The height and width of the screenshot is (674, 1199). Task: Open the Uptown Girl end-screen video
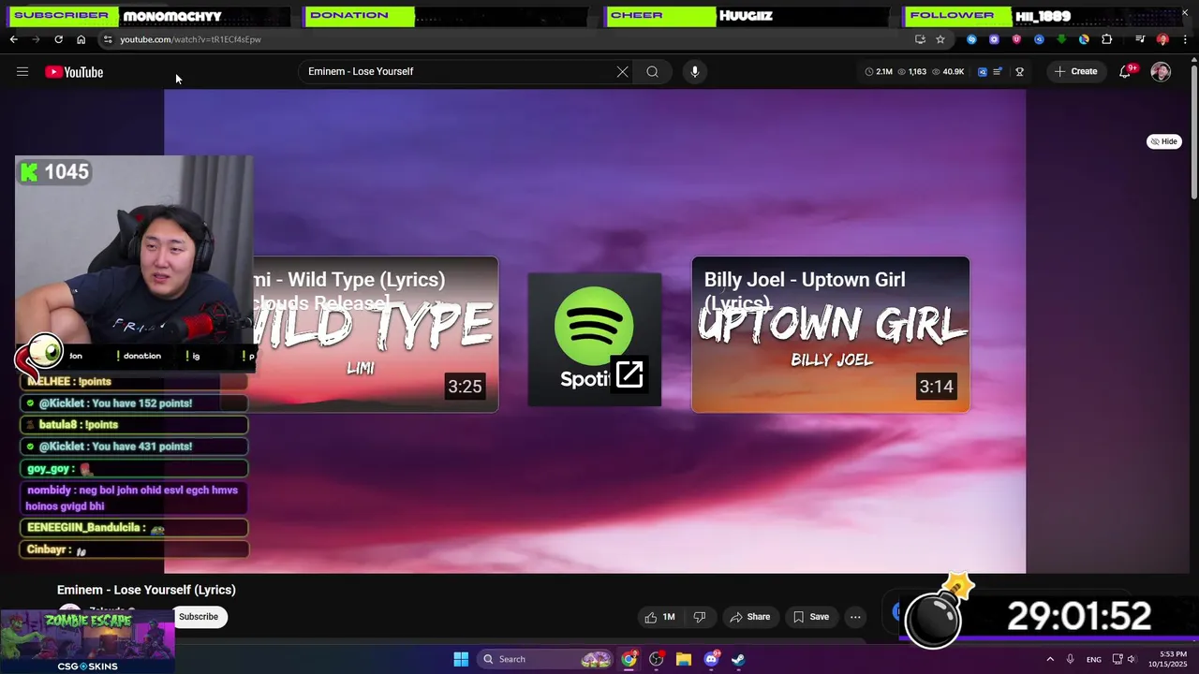(831, 334)
